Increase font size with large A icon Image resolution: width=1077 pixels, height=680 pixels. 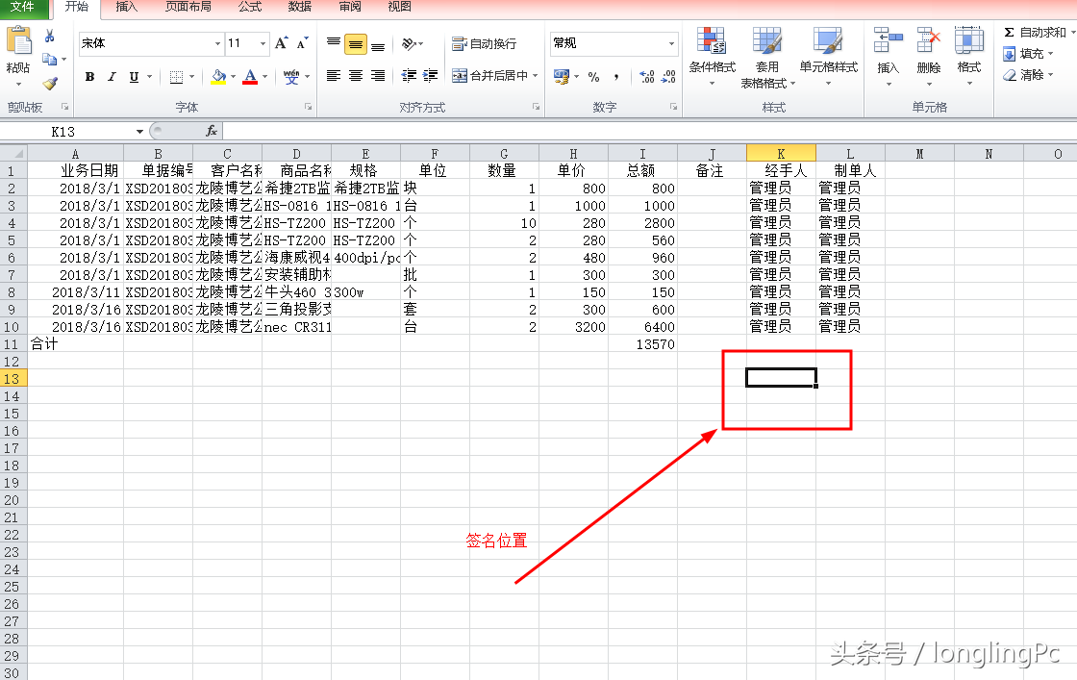[281, 43]
